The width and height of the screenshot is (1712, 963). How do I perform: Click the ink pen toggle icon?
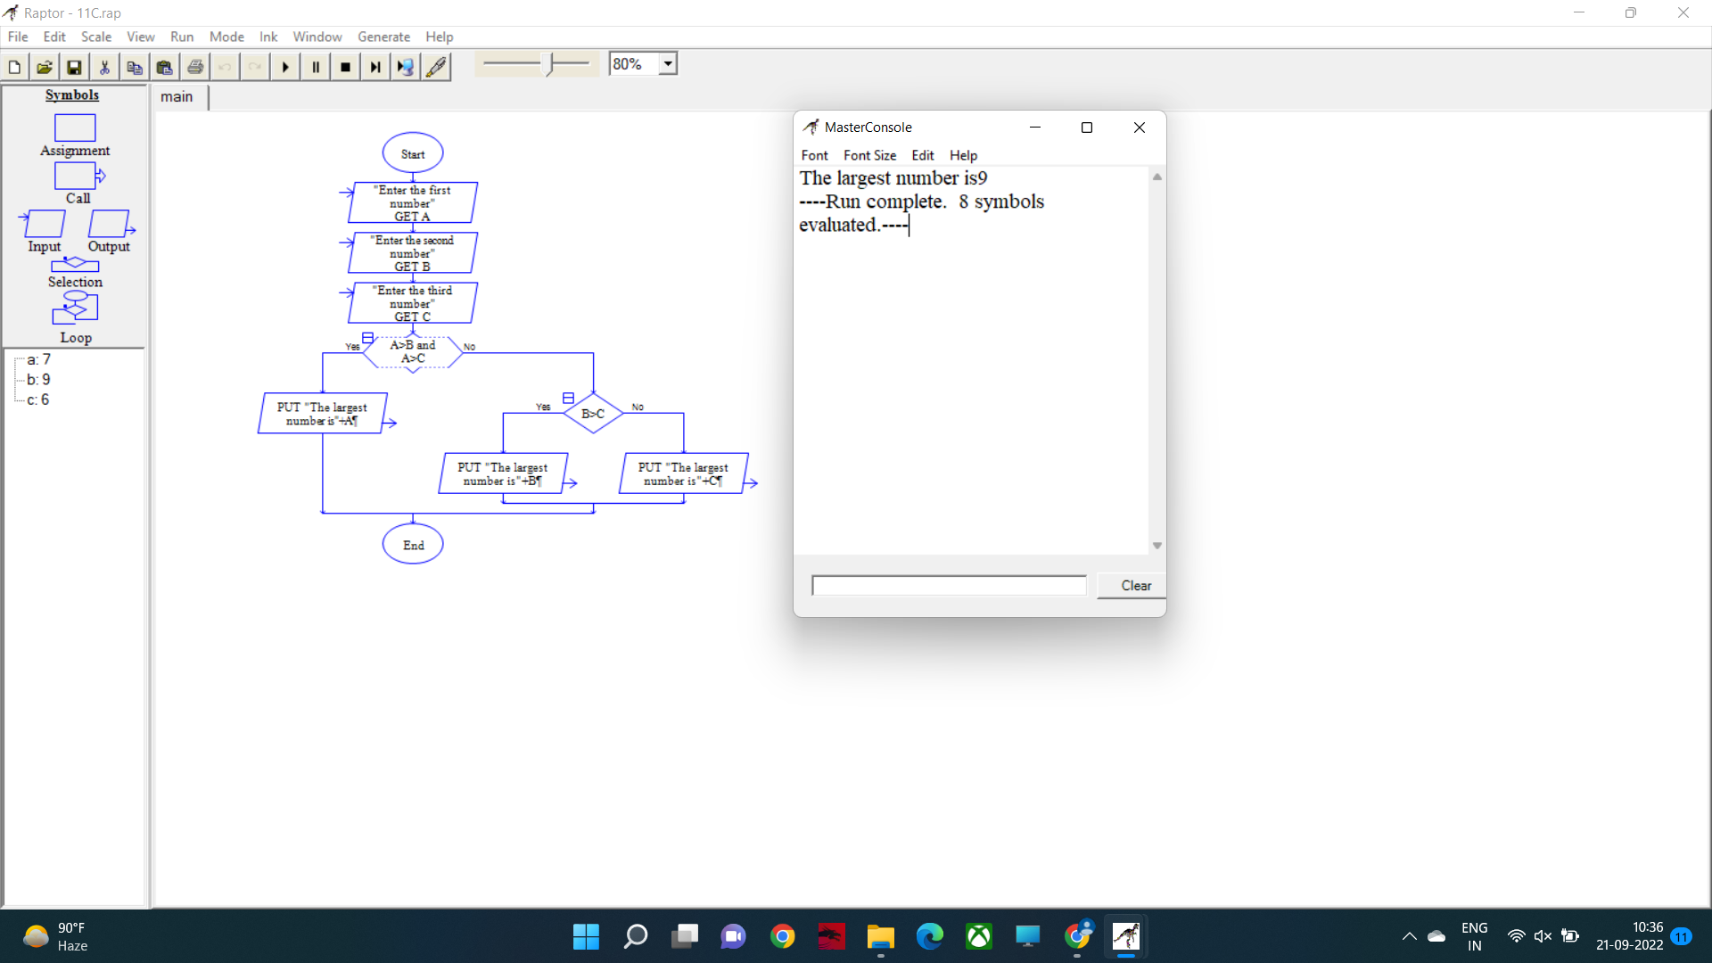[x=436, y=67]
